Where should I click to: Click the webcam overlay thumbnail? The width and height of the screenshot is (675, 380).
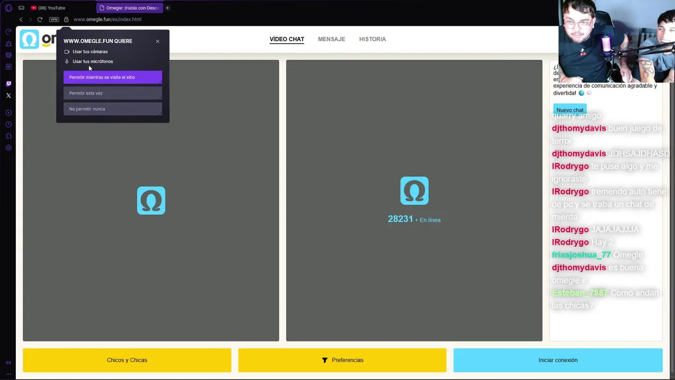point(617,41)
